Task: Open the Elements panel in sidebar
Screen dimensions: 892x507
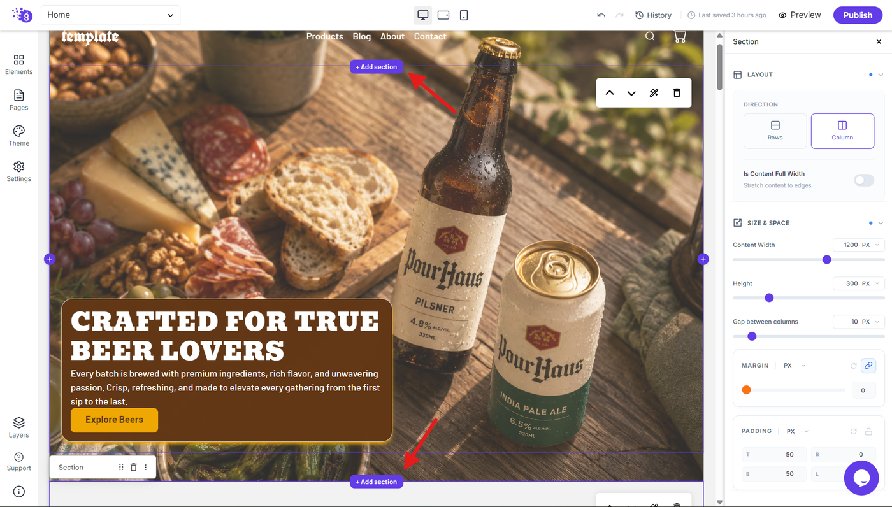Action: coord(18,64)
